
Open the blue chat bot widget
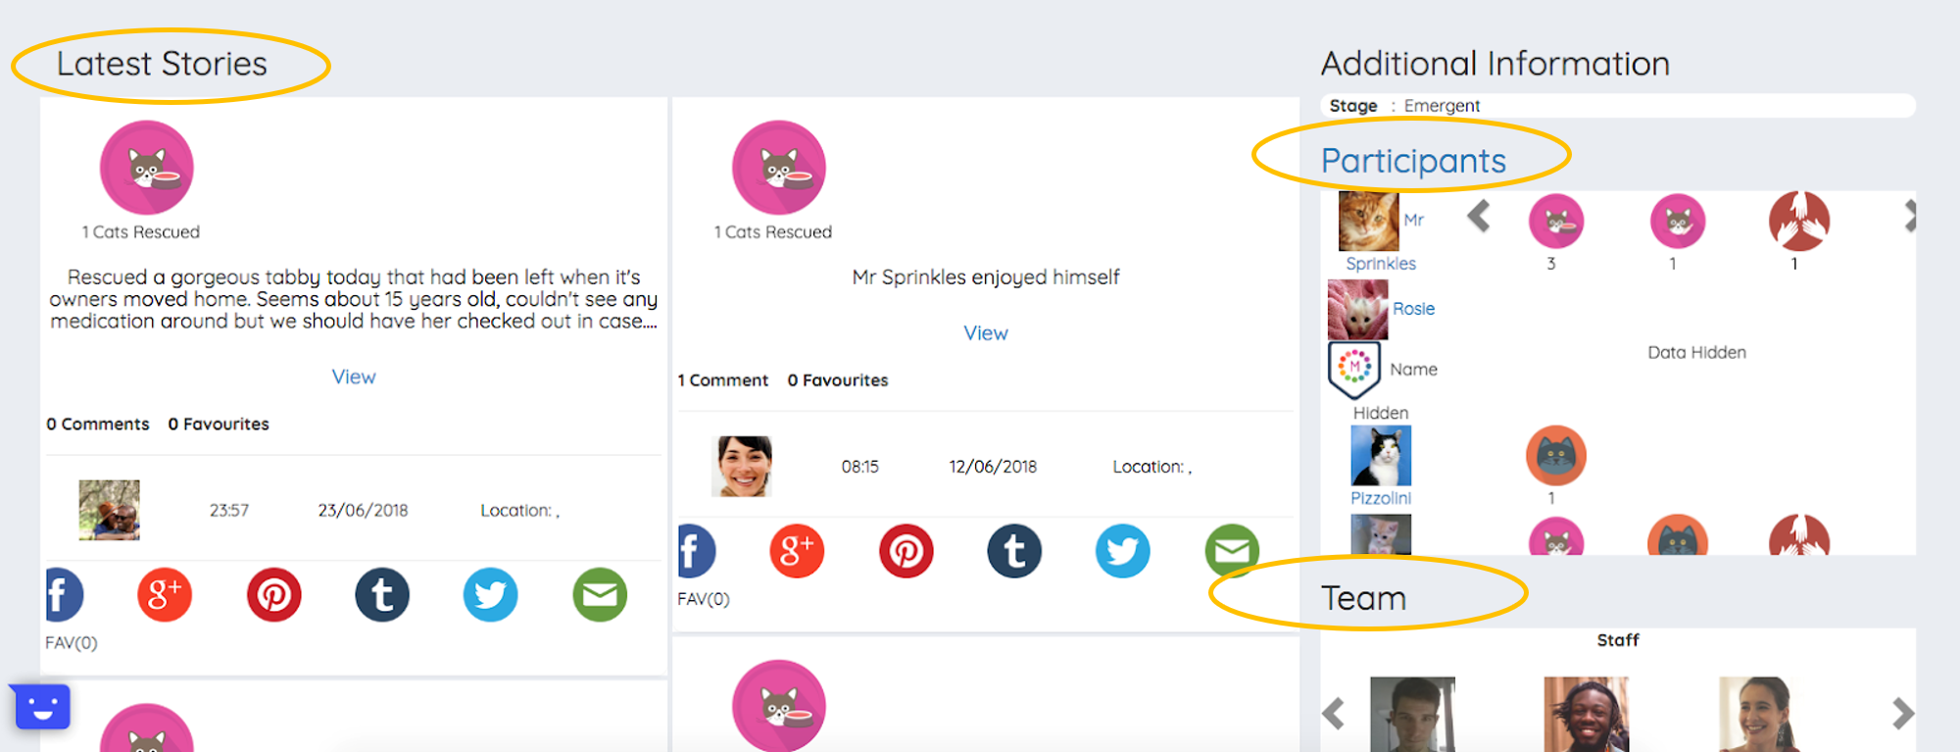40,707
